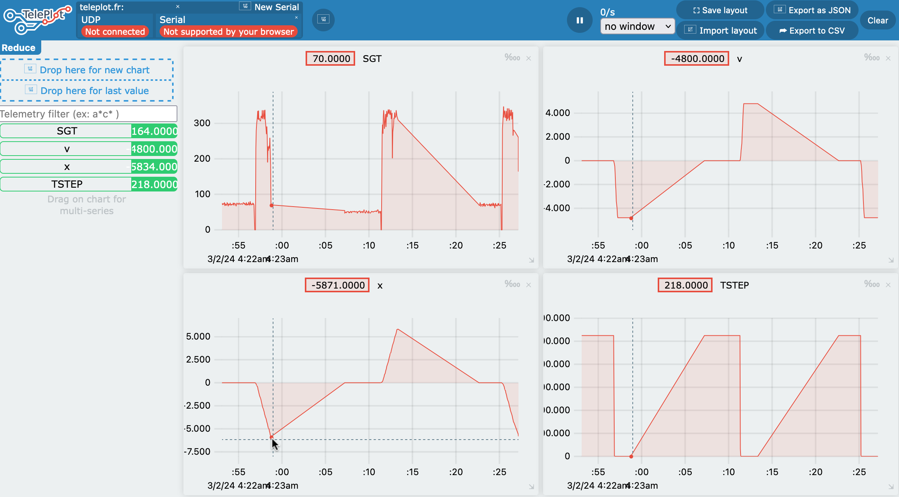Image resolution: width=899 pixels, height=497 pixels.
Task: Click resize handle of TSTEP chart
Action: [891, 486]
